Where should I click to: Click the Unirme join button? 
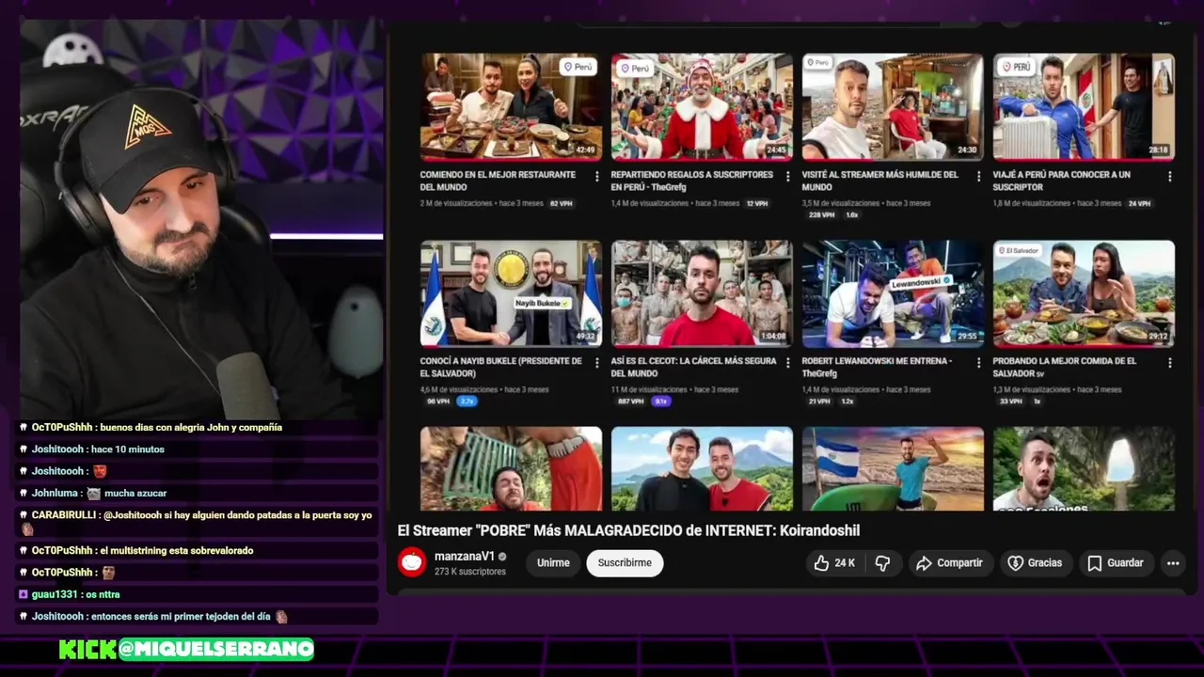[553, 562]
